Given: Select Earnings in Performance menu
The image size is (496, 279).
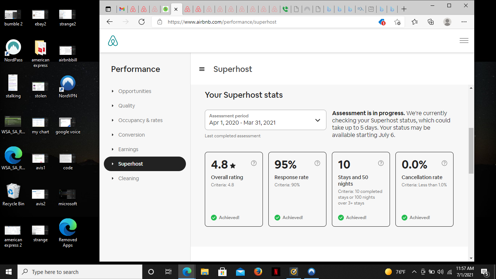Looking at the screenshot, I should (x=128, y=149).
